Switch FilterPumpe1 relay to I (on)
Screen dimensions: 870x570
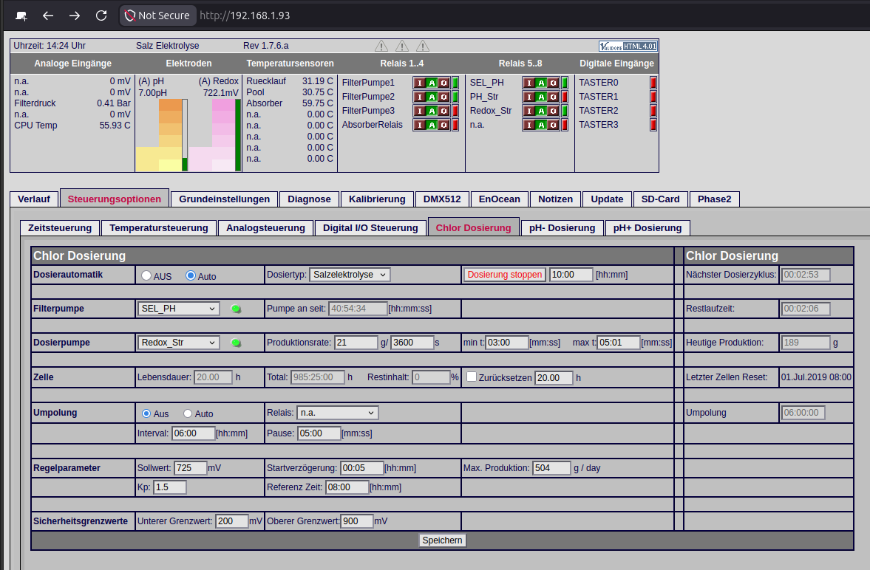click(419, 83)
